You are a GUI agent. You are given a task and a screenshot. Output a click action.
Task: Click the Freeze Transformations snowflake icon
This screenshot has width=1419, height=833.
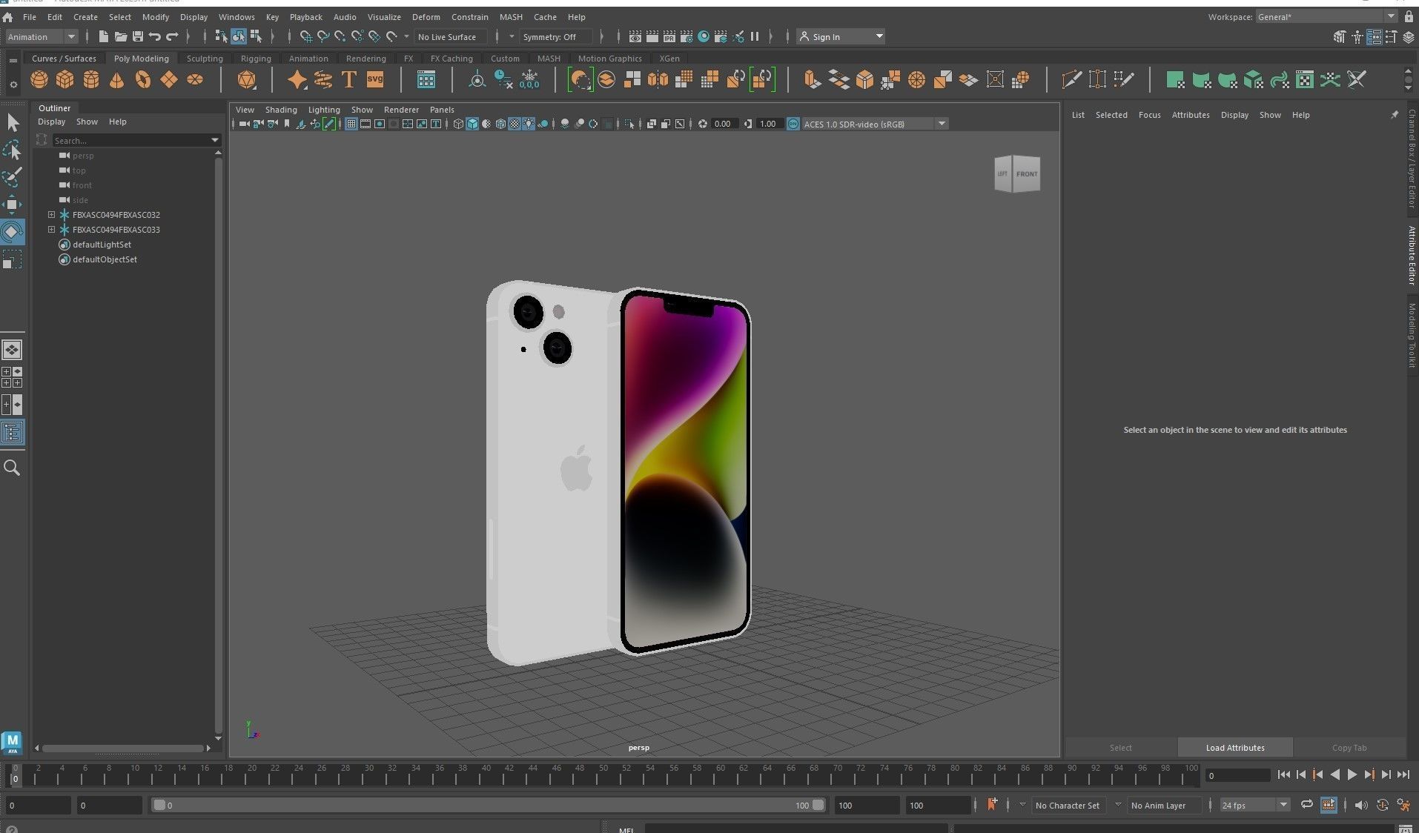(529, 79)
